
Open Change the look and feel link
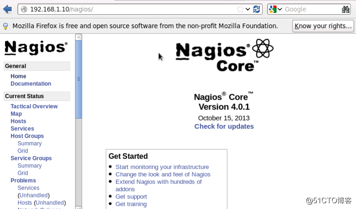pos(163,174)
